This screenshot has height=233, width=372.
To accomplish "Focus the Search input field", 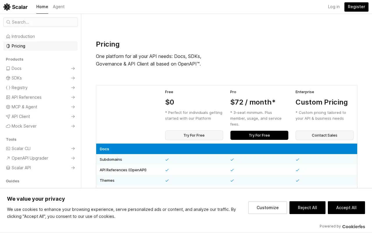I will pyautogui.click(x=40, y=22).
